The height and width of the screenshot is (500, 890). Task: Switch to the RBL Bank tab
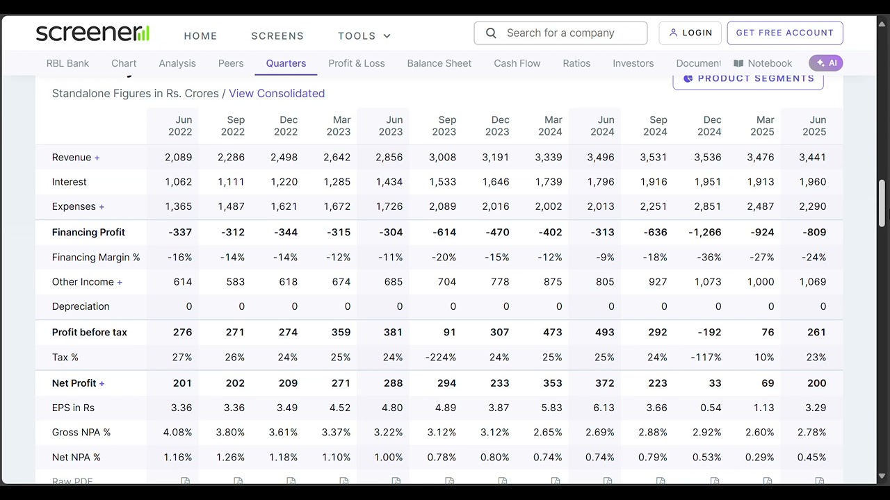67,63
